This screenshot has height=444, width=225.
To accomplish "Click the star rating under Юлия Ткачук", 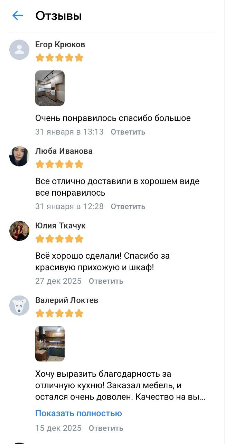I will pos(59,239).
